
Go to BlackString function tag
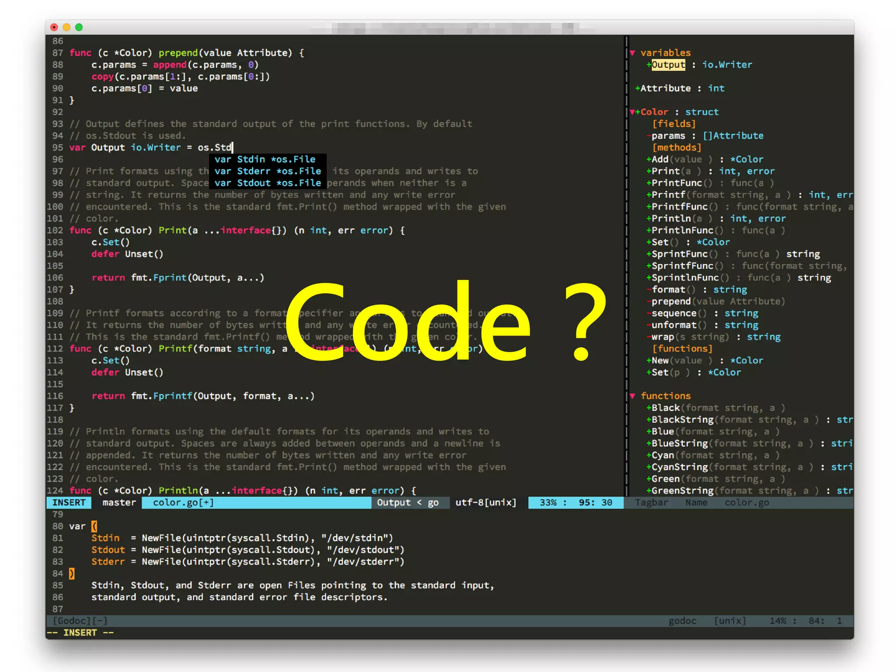(x=749, y=420)
